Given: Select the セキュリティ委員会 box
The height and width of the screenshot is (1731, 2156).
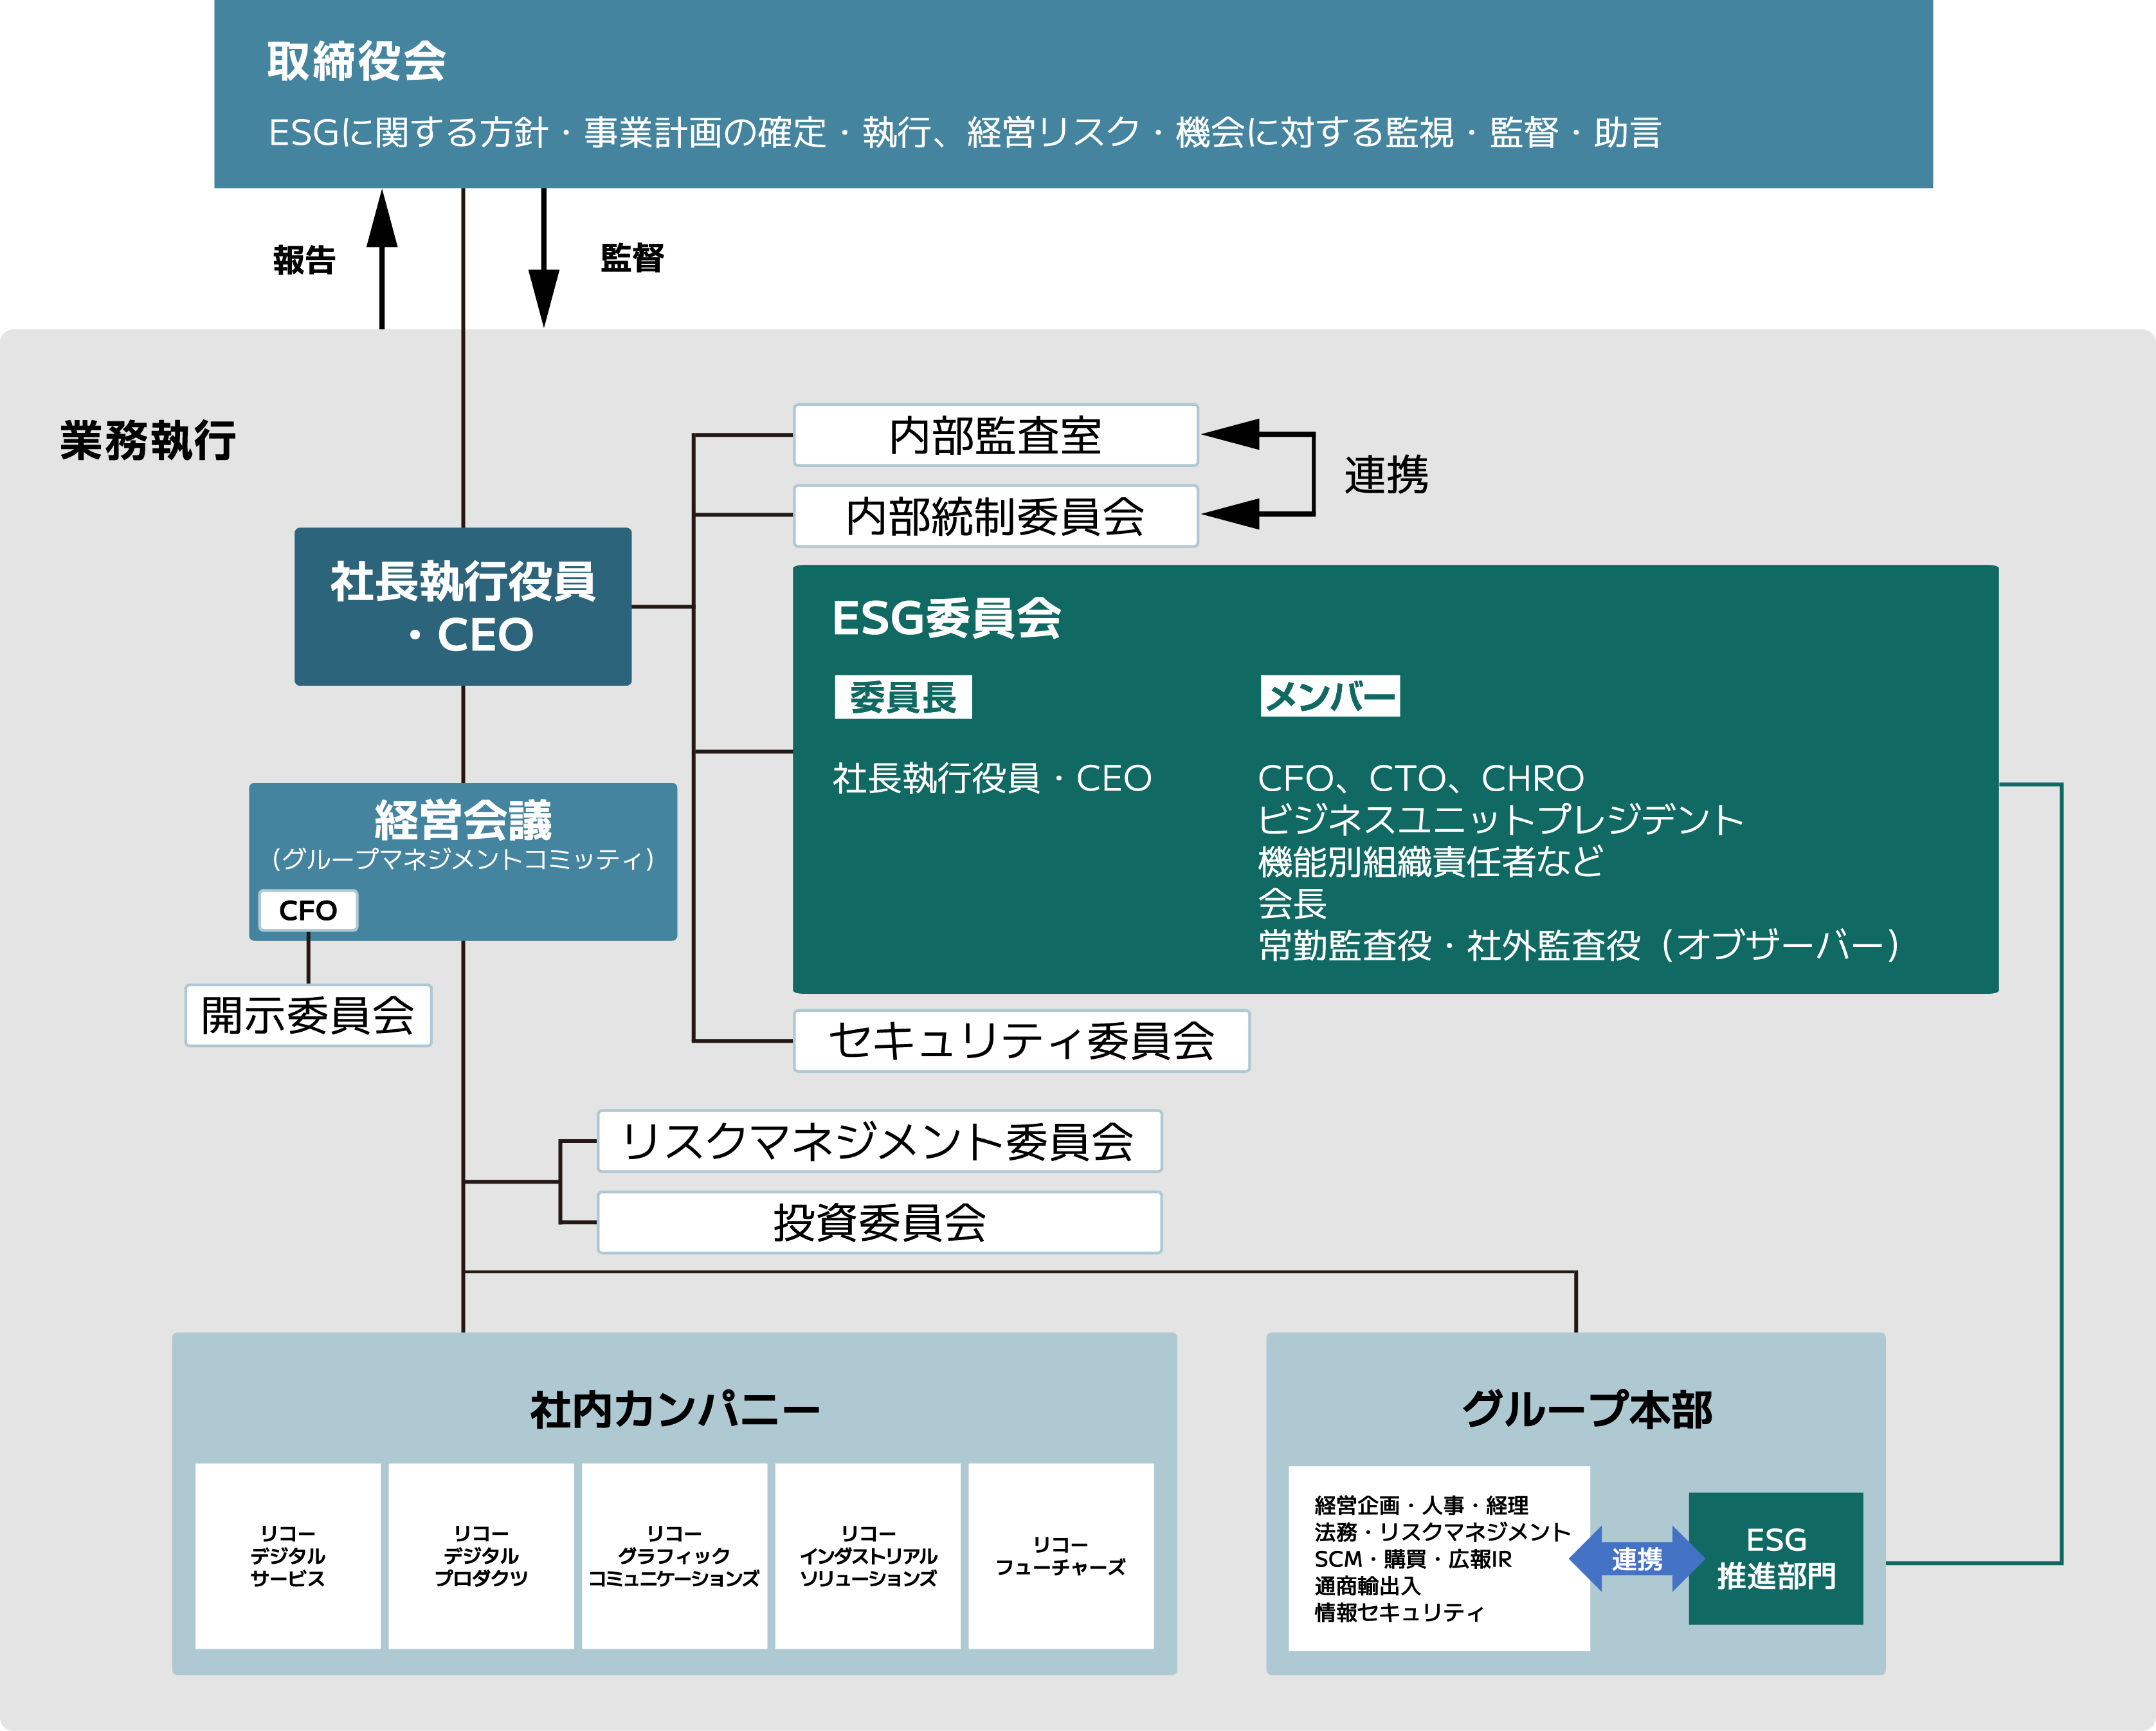Looking at the screenshot, I should click(1021, 1041).
